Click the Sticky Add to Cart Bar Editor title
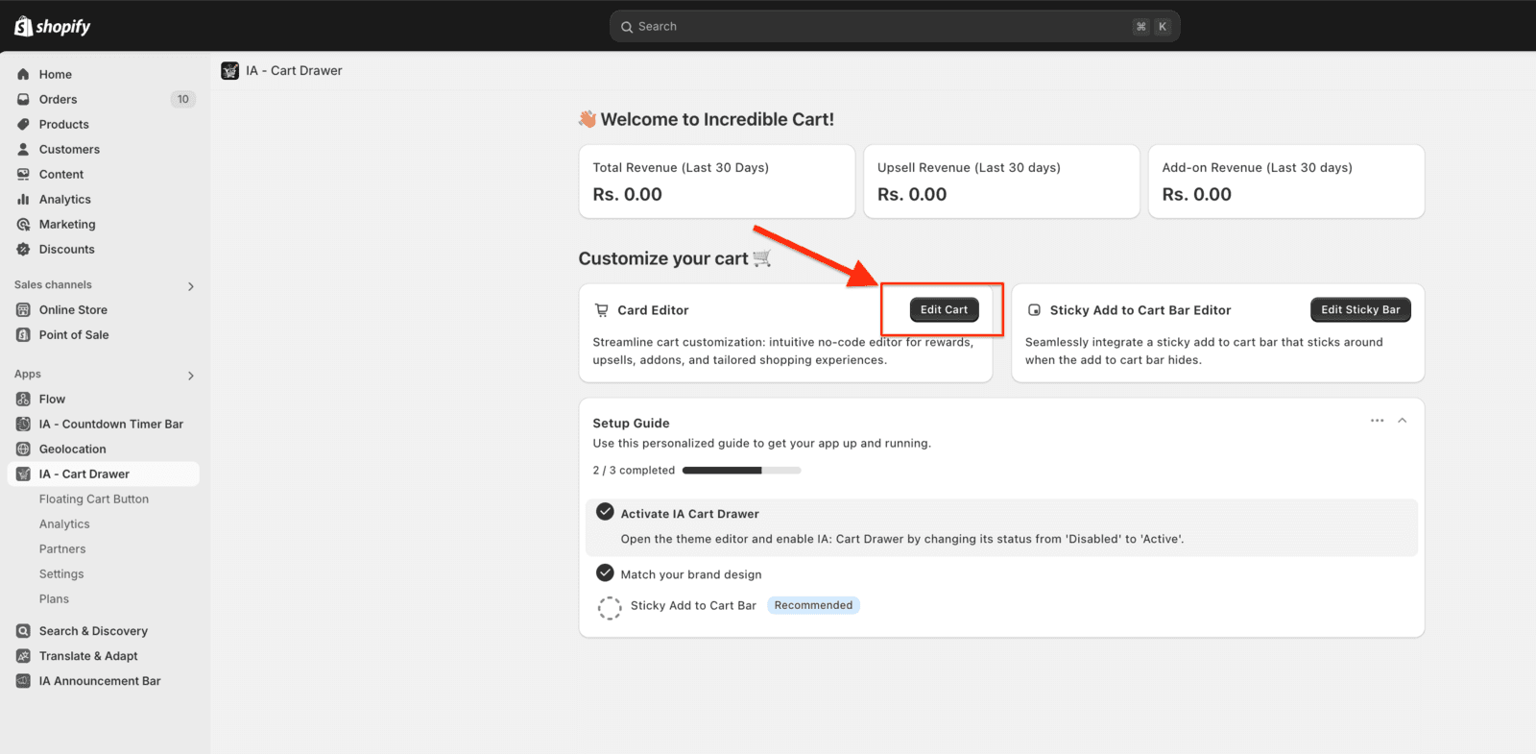This screenshot has height=754, width=1536. pyautogui.click(x=1140, y=310)
